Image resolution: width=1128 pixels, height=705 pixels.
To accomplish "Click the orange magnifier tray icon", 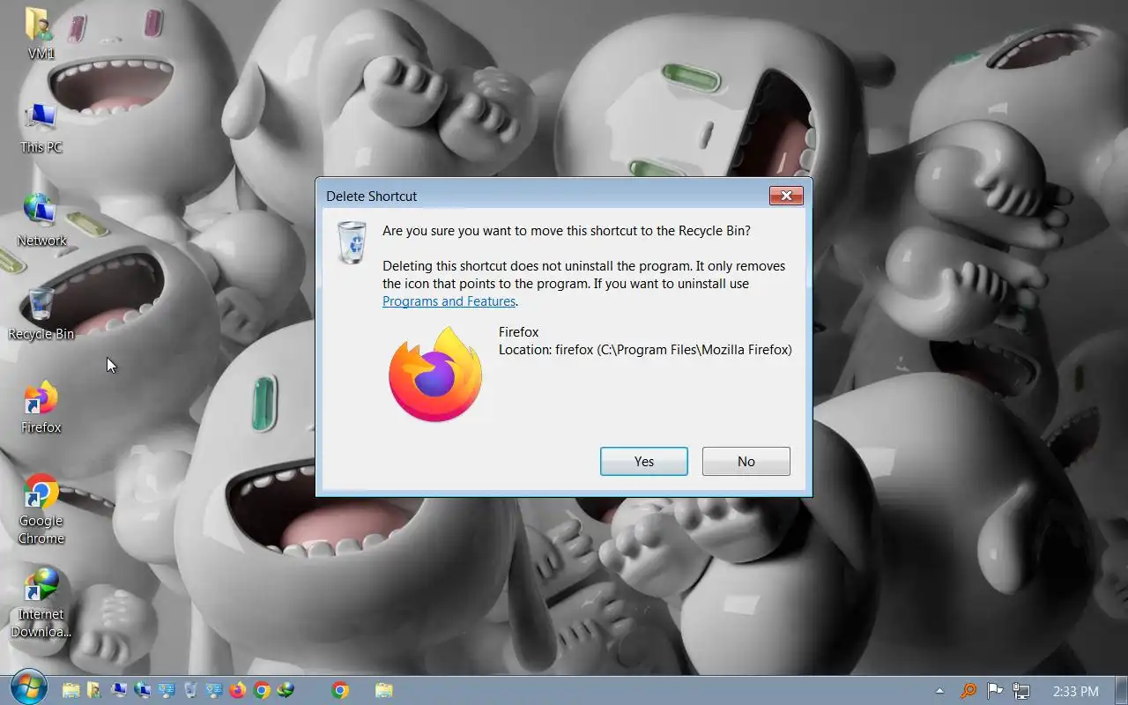I will pos(968,691).
